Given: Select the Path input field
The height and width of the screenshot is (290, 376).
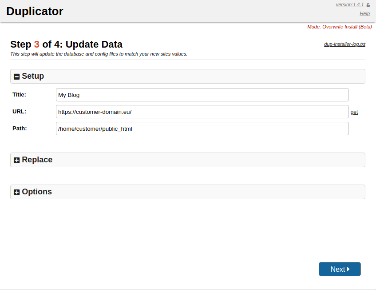Looking at the screenshot, I should click(x=202, y=129).
